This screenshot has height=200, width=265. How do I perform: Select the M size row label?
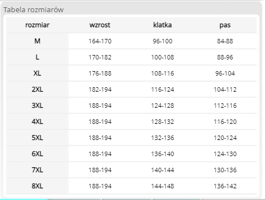tap(37, 41)
